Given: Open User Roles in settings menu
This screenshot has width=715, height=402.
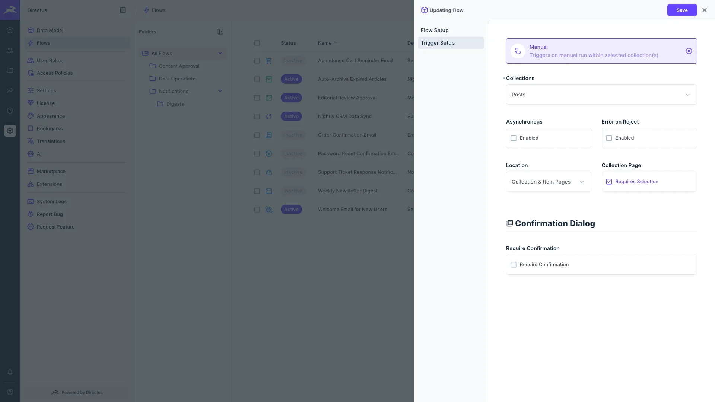Looking at the screenshot, I should click(77, 60).
